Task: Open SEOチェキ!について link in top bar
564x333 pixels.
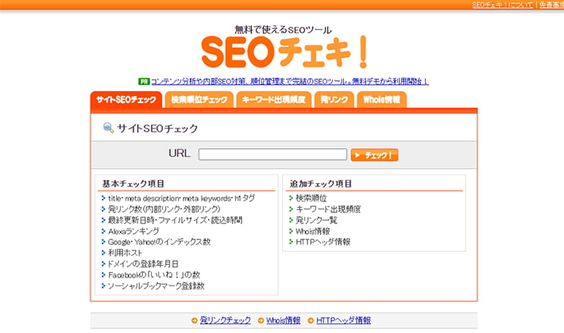Action: [503, 5]
